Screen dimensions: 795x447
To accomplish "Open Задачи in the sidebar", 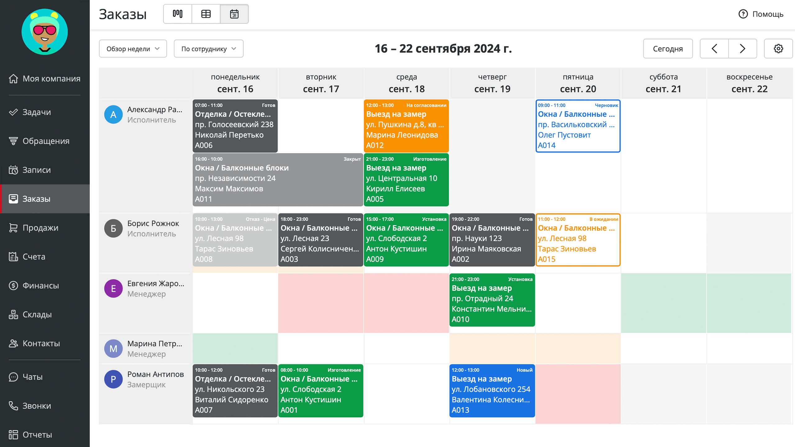I will [36, 112].
